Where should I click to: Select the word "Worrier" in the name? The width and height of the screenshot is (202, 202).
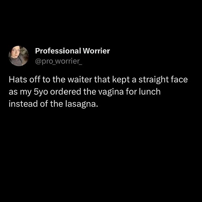click(96, 51)
